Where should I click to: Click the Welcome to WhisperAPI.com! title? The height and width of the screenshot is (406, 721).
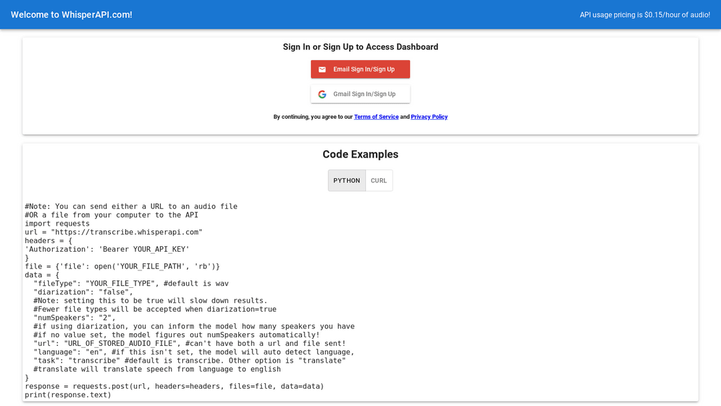click(x=71, y=15)
